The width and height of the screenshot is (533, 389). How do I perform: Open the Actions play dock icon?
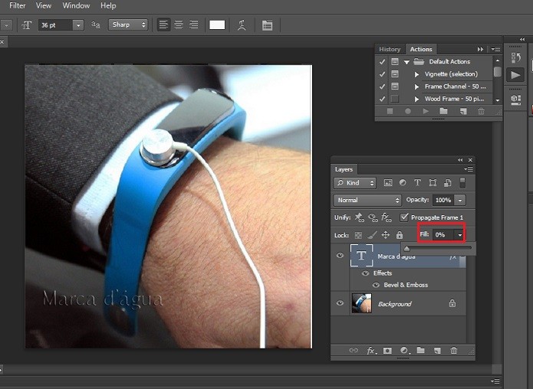tap(515, 75)
